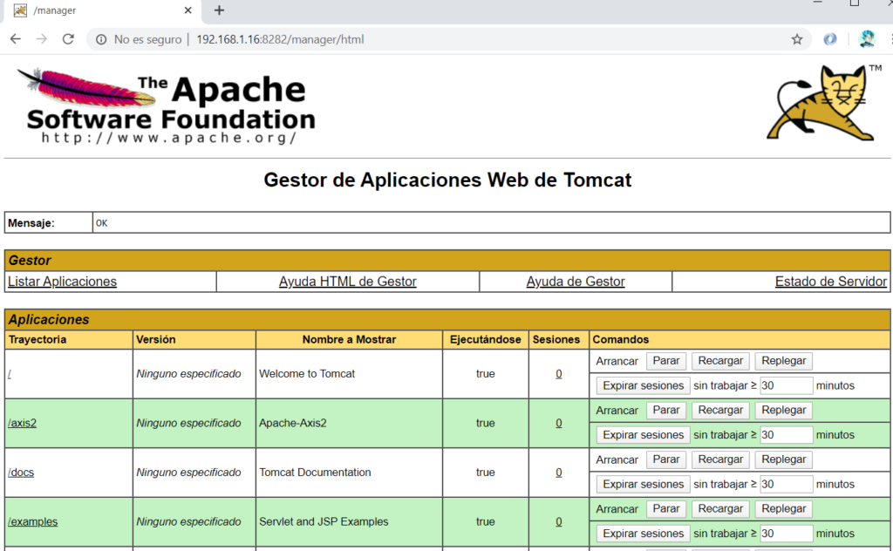This screenshot has width=893, height=551.
Task: Open sessions count for Servlet and JSP Examples
Action: pyautogui.click(x=559, y=521)
